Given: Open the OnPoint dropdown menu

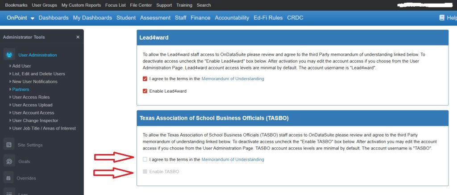Looking at the screenshot, I should coord(20,18).
